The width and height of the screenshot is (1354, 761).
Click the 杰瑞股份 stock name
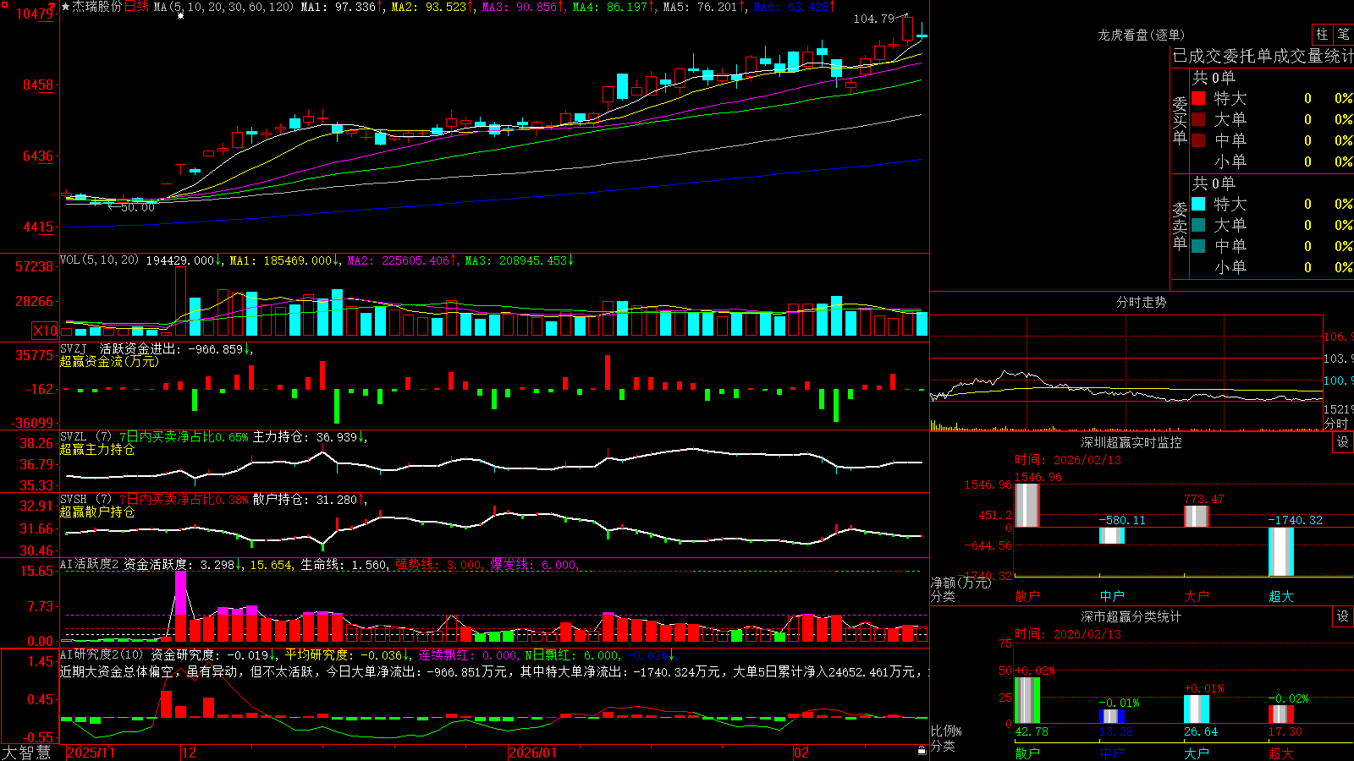[x=97, y=7]
